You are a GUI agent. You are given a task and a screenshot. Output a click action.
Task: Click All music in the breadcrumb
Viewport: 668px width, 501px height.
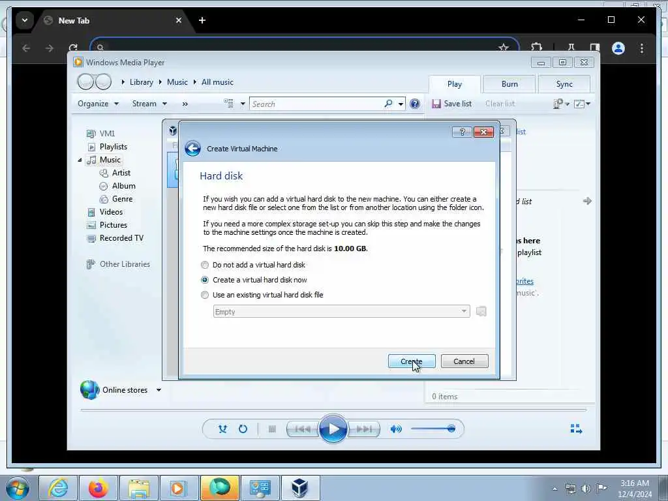click(x=217, y=82)
